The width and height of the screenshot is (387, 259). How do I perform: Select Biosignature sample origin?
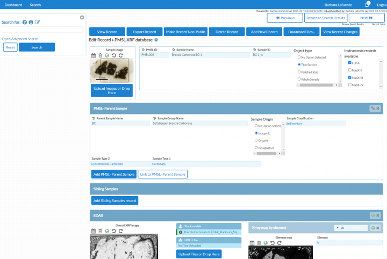(x=256, y=148)
